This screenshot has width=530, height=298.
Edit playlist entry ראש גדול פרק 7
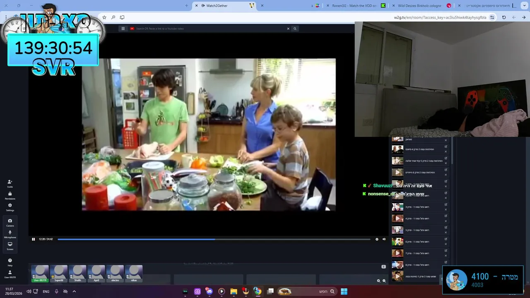(x=446, y=251)
